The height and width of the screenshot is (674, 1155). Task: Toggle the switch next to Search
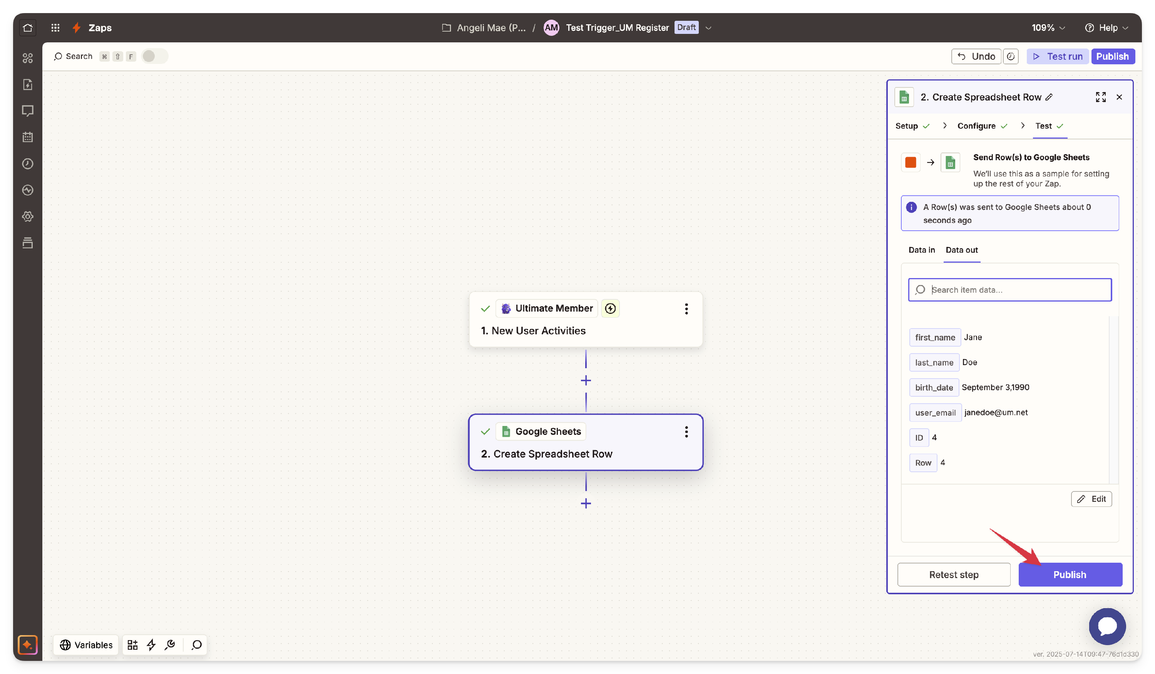tap(154, 56)
